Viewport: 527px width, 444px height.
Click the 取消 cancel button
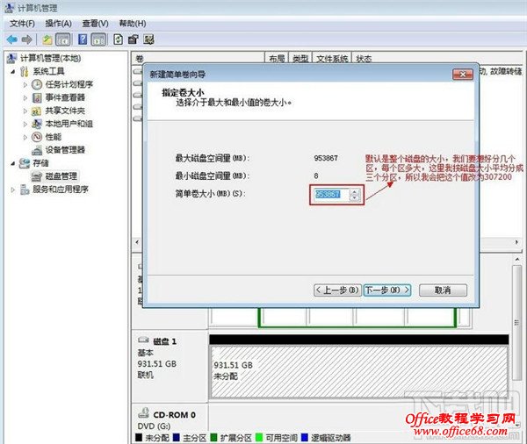coord(443,290)
